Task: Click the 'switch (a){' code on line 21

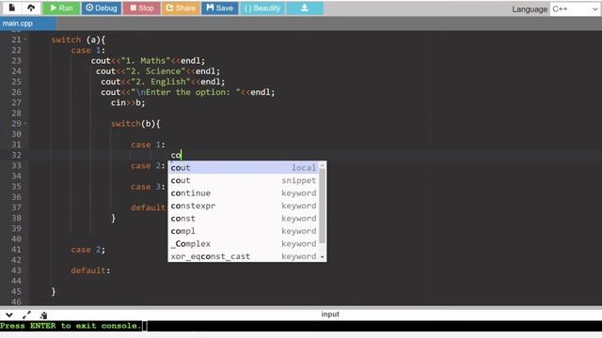Action: 78,39
